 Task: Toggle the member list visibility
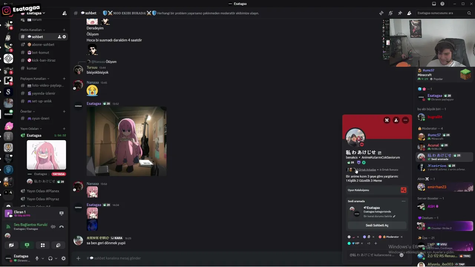(409, 13)
